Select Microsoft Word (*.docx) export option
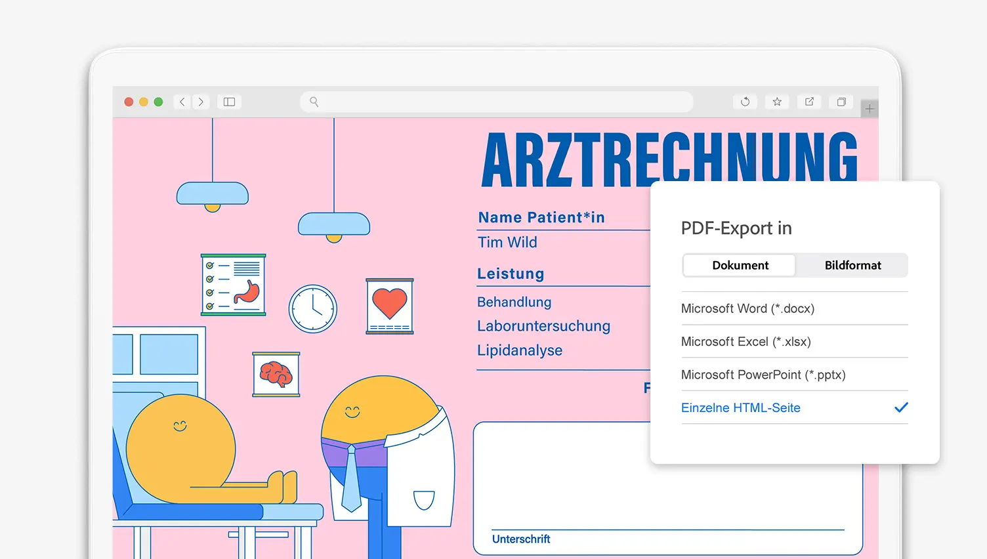 [747, 308]
